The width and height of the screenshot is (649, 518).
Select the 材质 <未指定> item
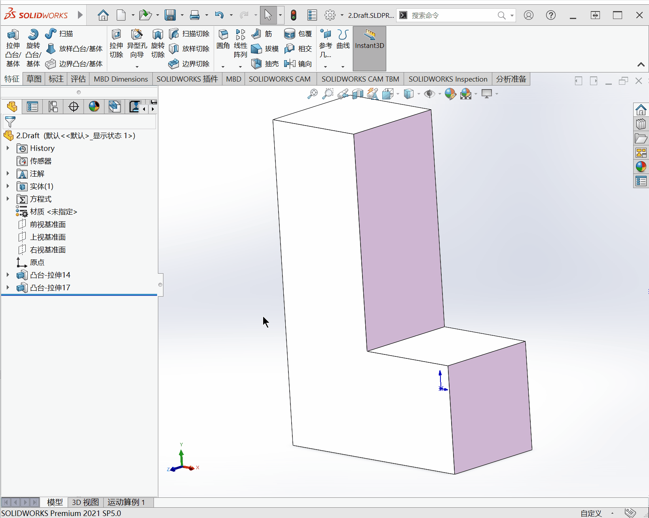click(47, 211)
